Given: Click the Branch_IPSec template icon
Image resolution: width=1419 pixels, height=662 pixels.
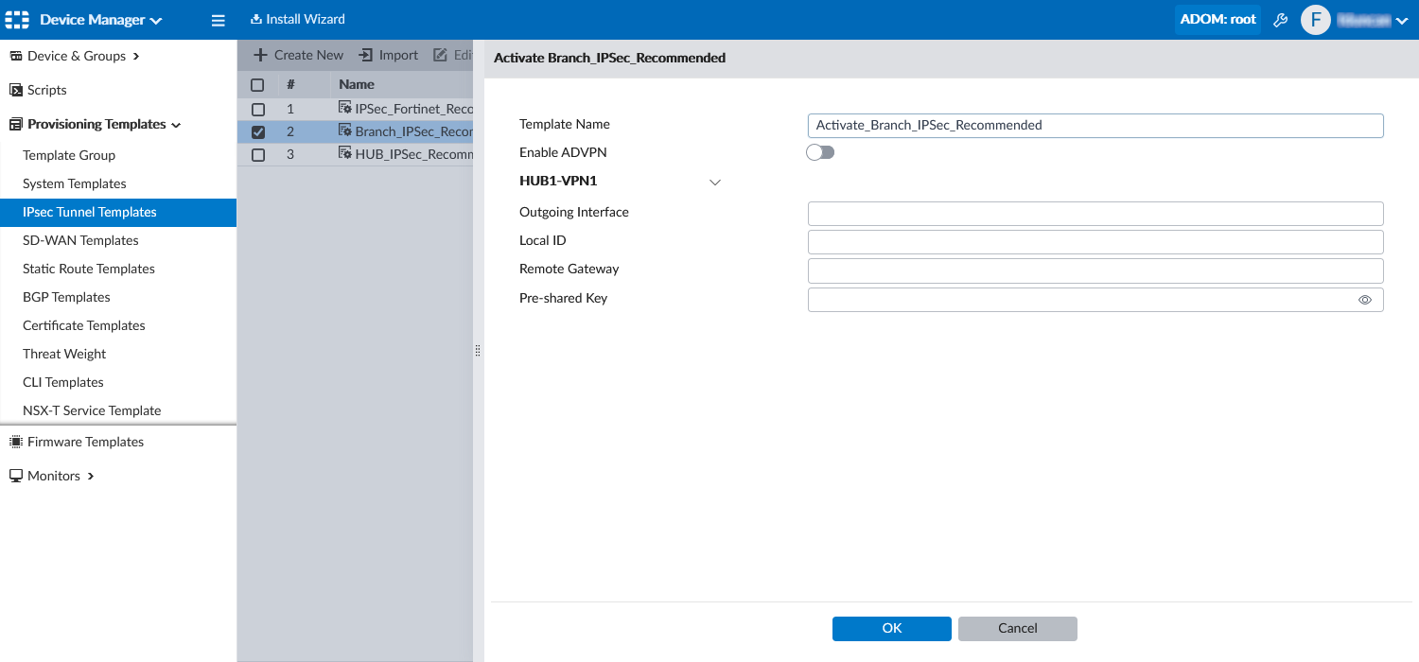Looking at the screenshot, I should (x=345, y=131).
